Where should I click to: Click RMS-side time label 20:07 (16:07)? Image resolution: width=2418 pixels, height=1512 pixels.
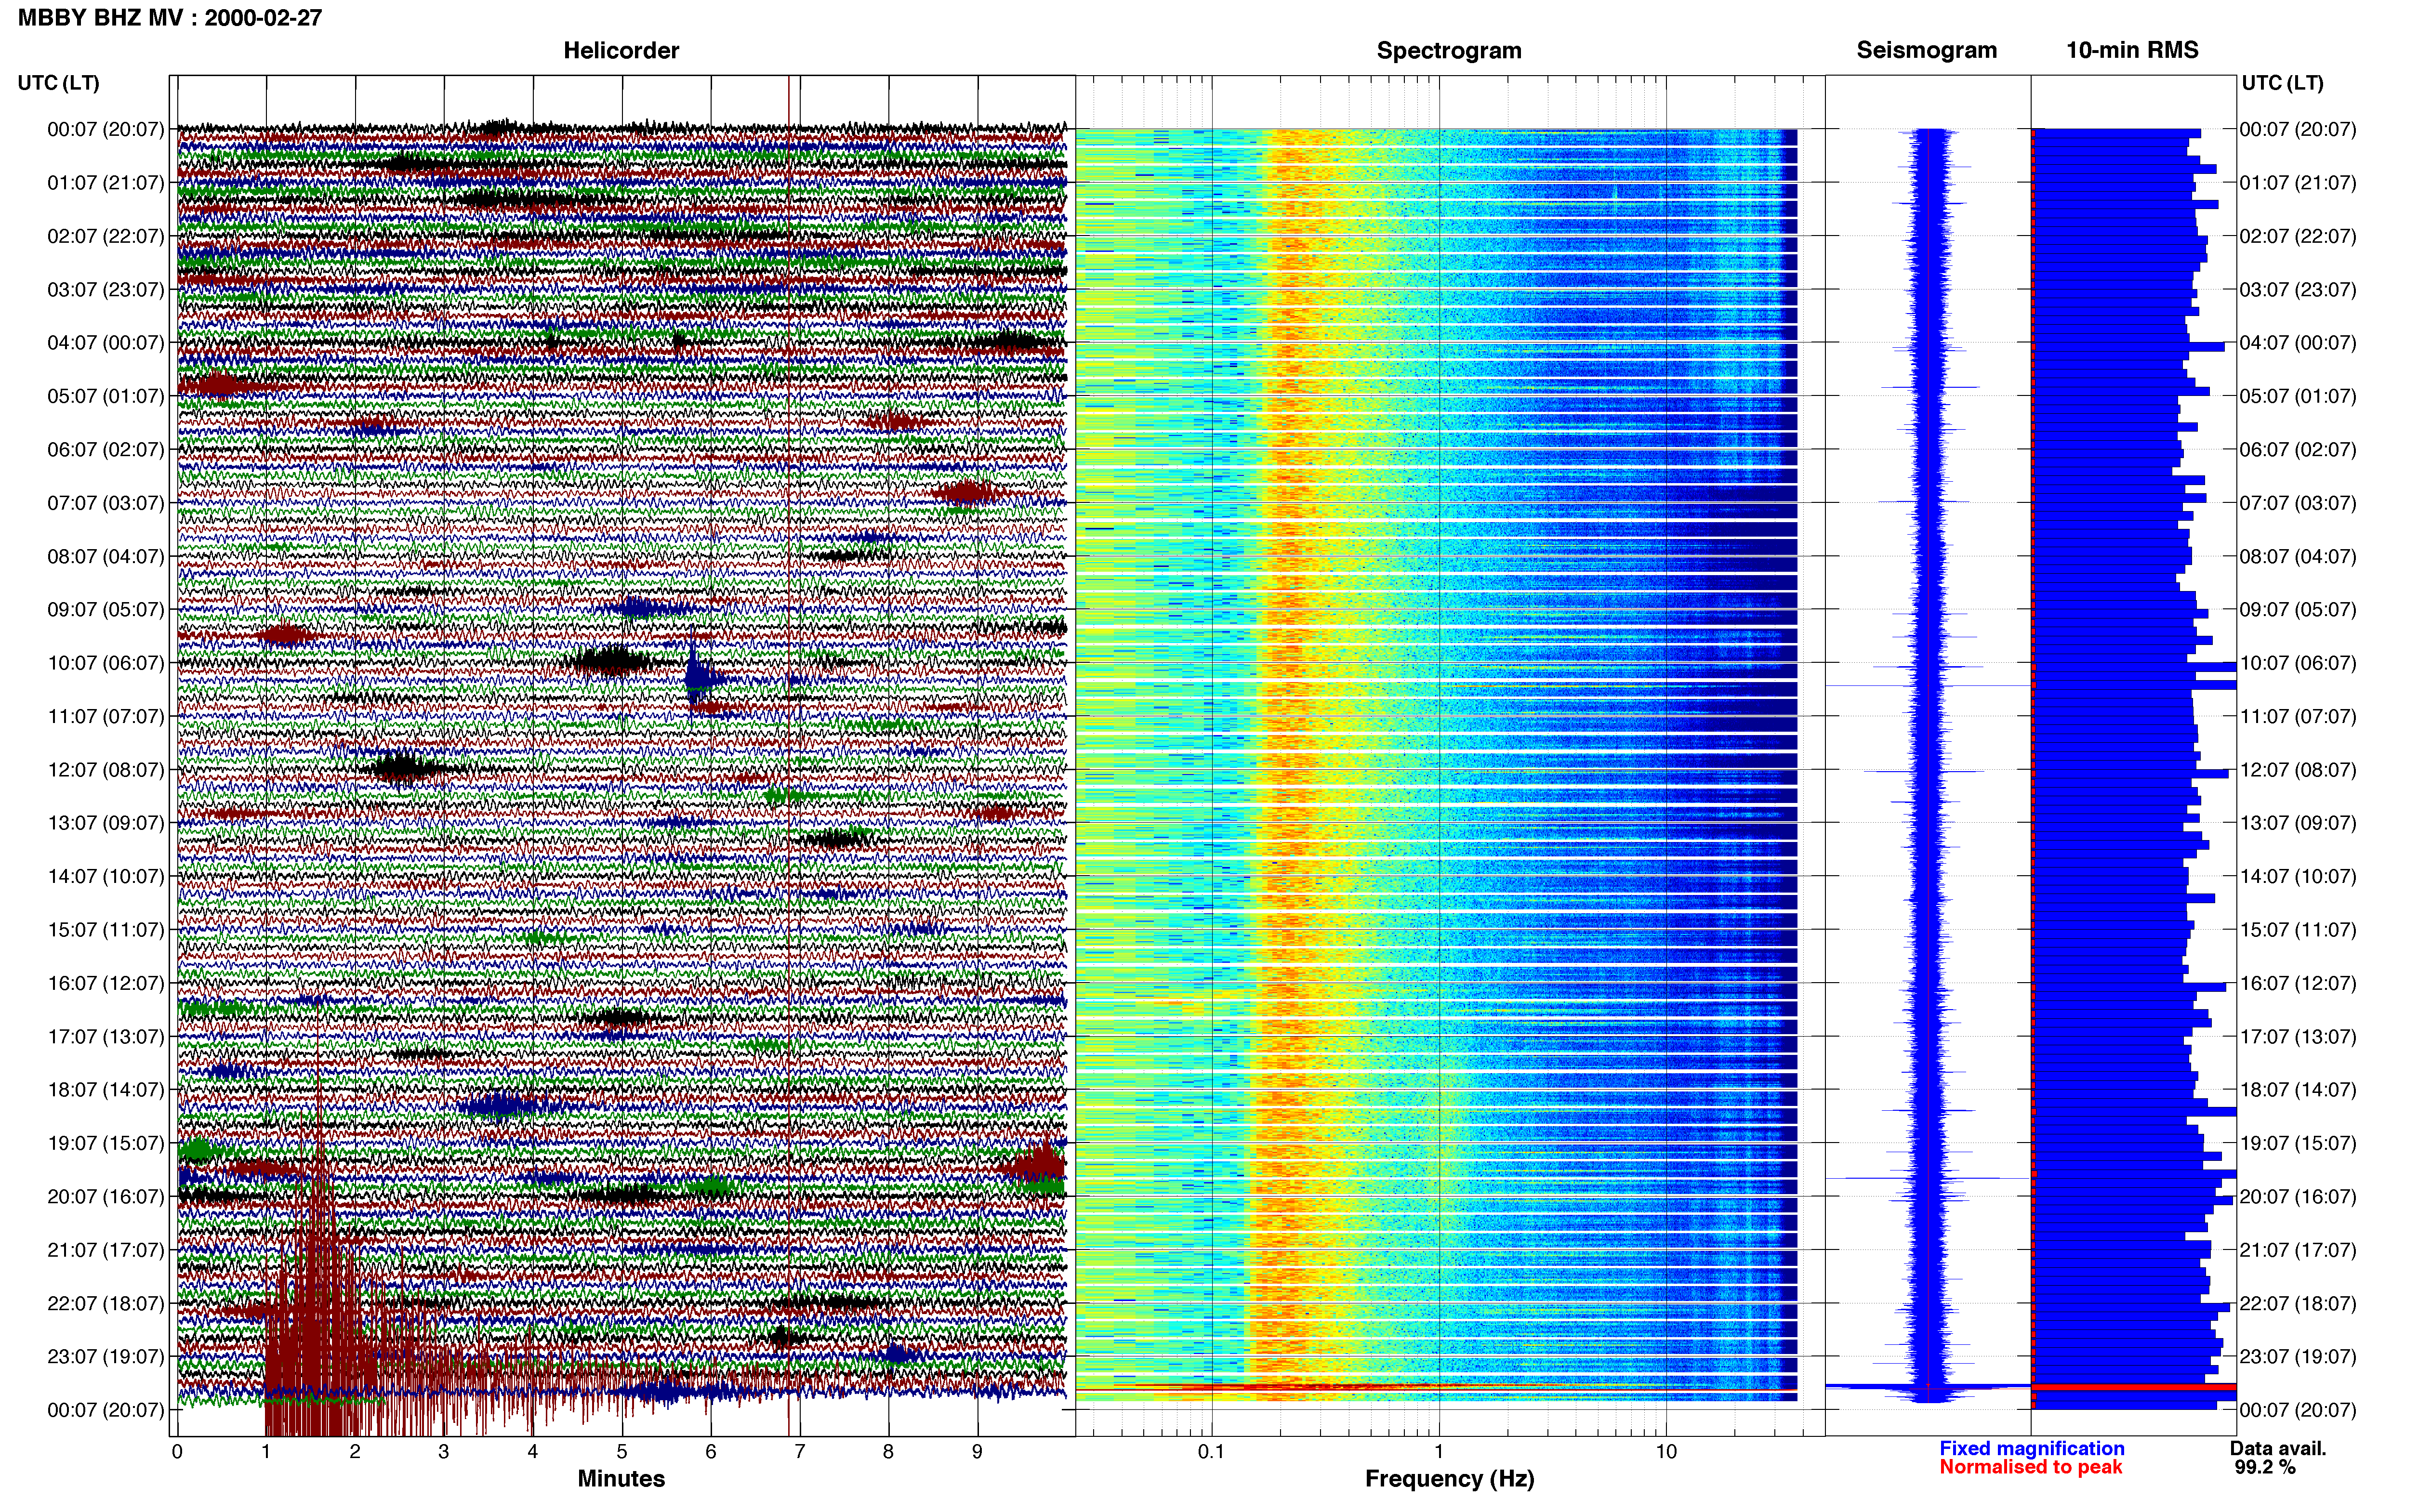[2298, 1197]
